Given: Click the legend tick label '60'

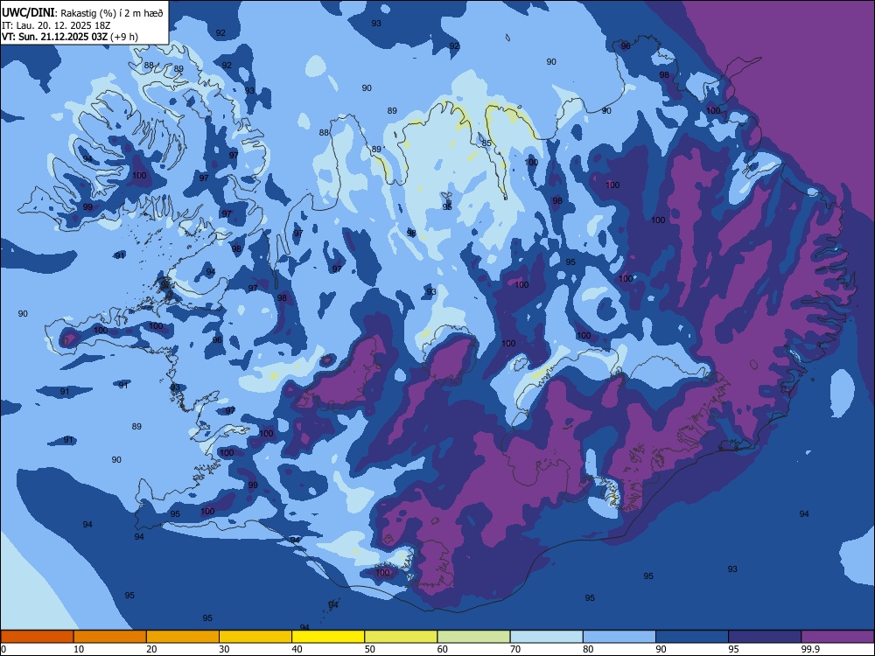Looking at the screenshot, I should click(443, 649).
